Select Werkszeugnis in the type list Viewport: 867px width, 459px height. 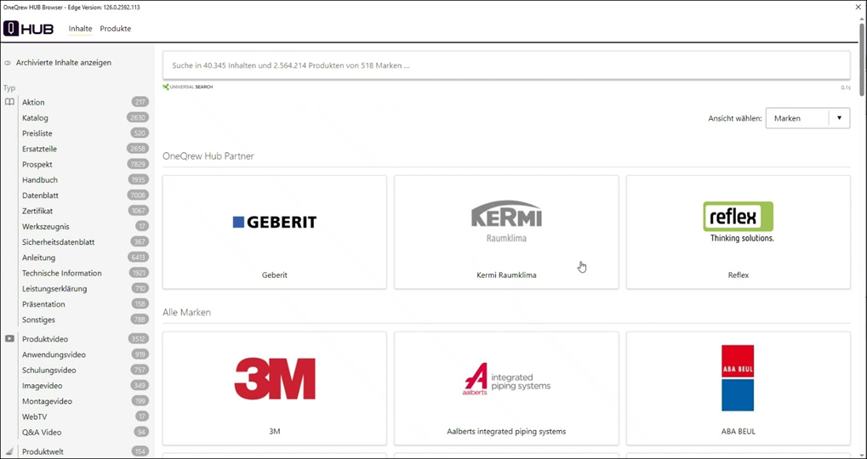click(x=45, y=226)
